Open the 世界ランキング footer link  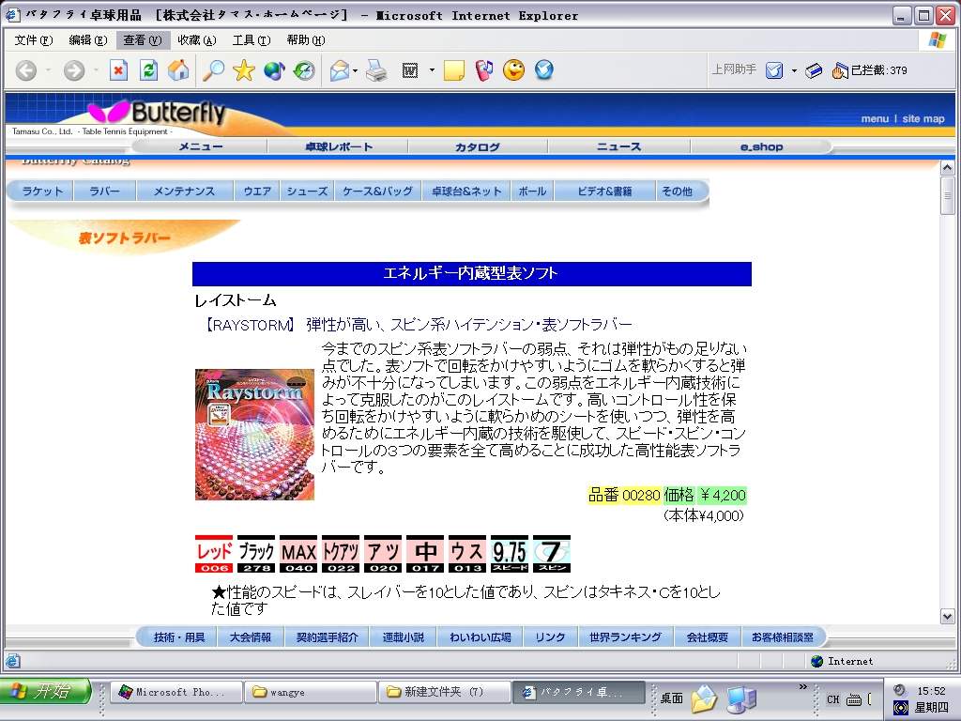point(625,637)
